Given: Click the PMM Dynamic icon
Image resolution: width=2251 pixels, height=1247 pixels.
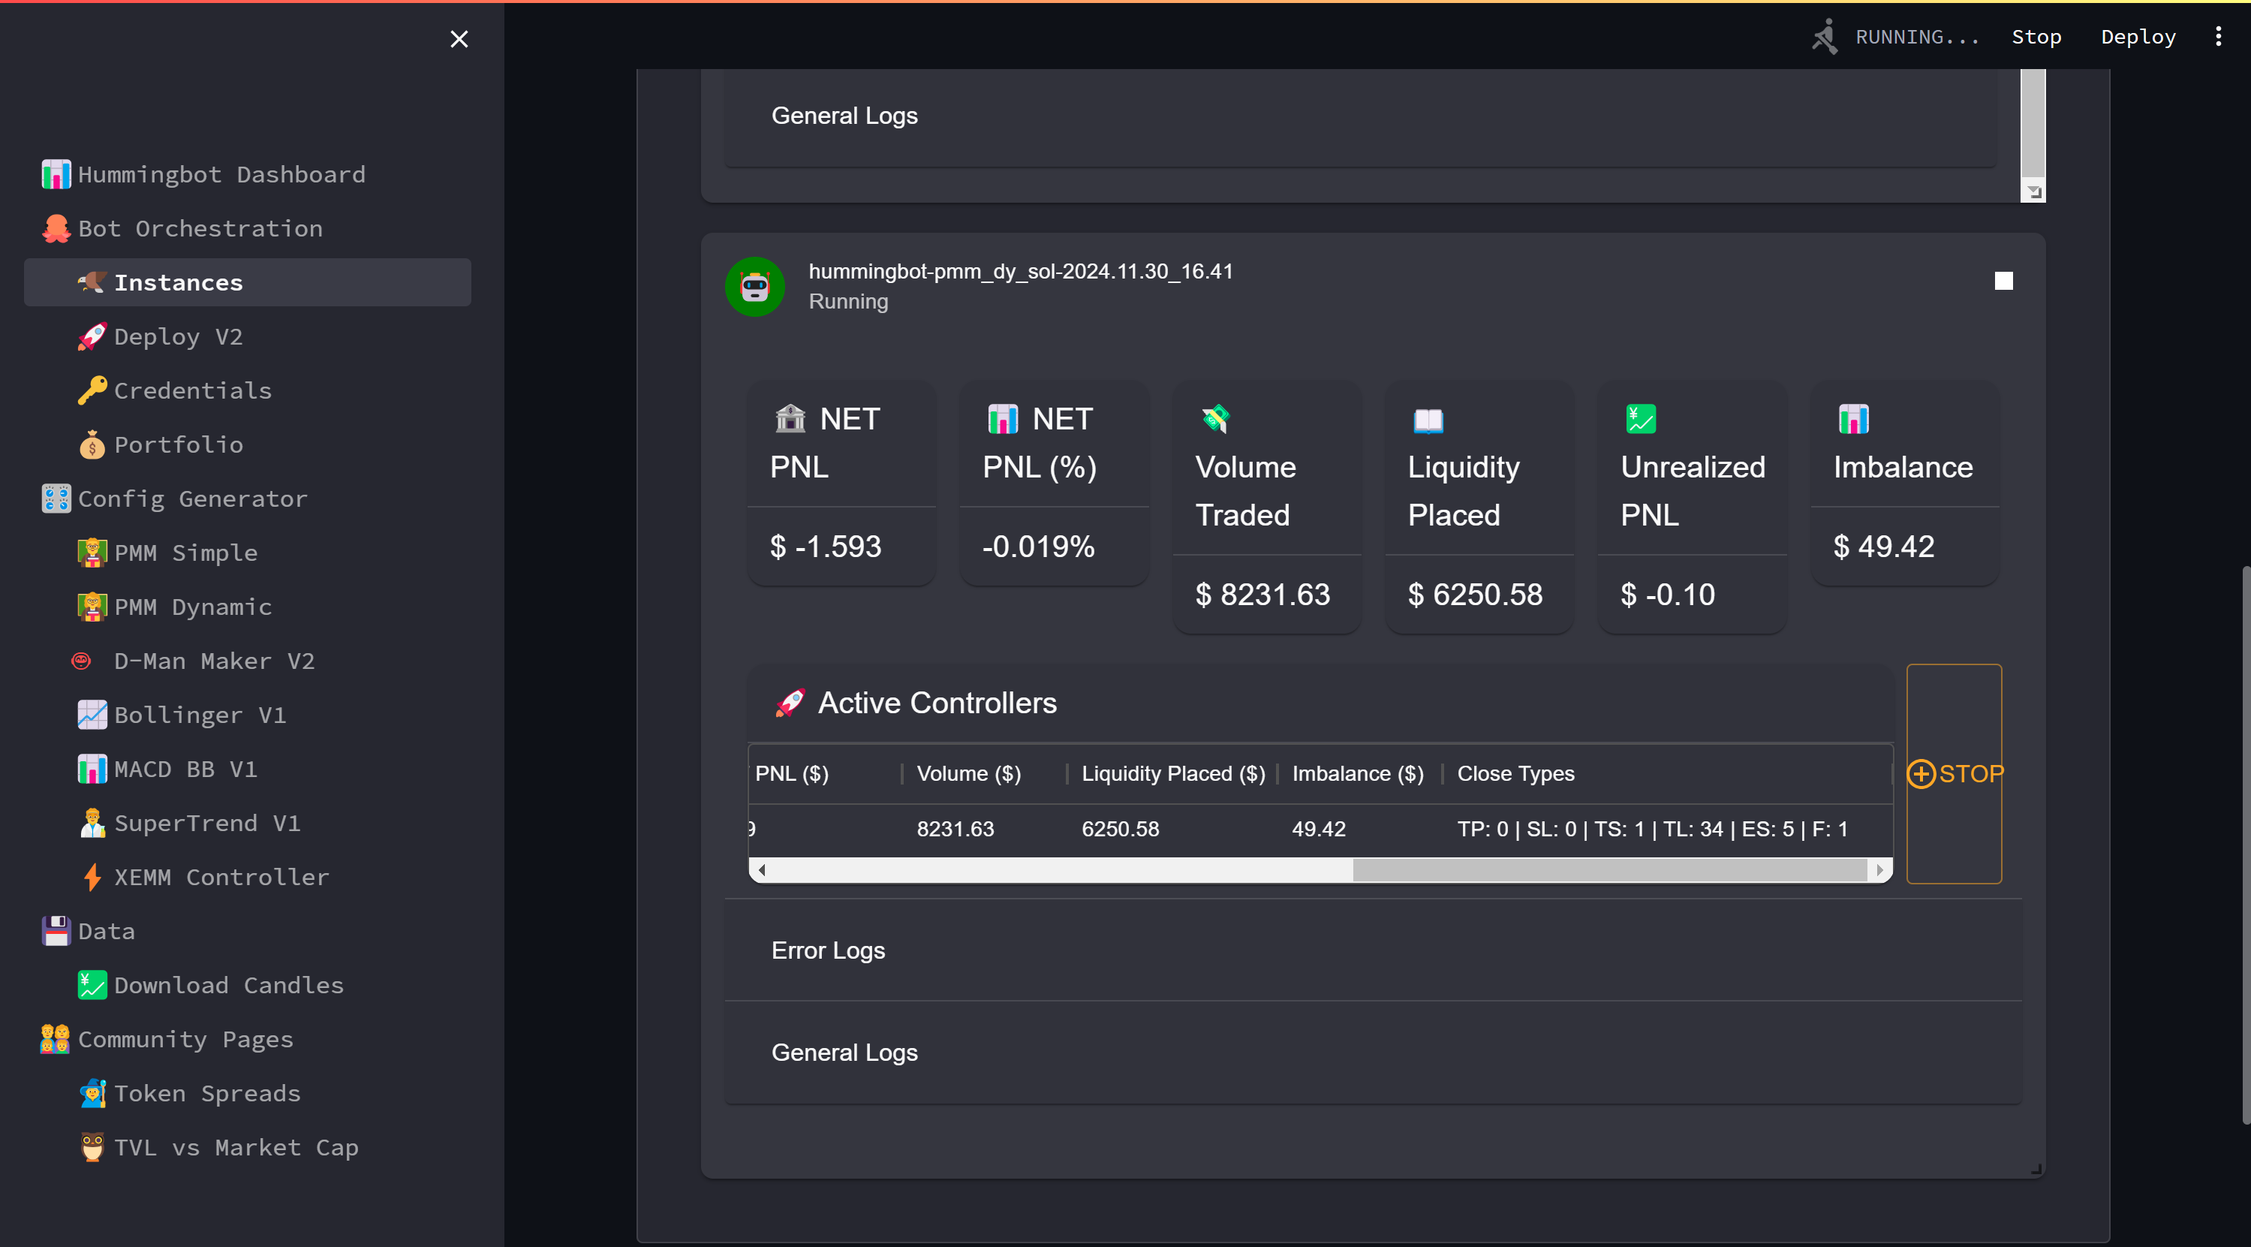Looking at the screenshot, I should (92, 607).
